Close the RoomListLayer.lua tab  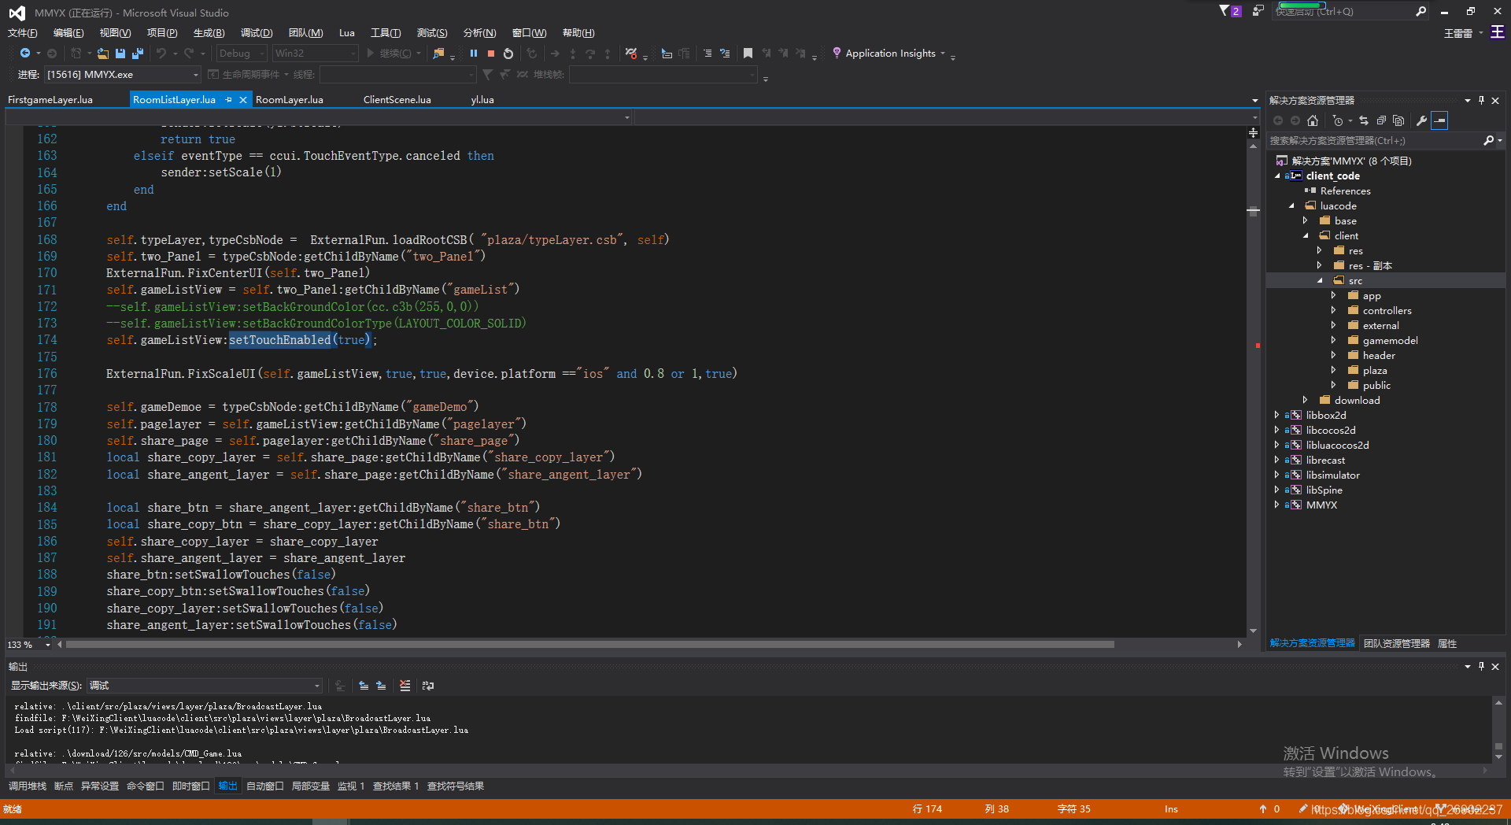click(243, 100)
